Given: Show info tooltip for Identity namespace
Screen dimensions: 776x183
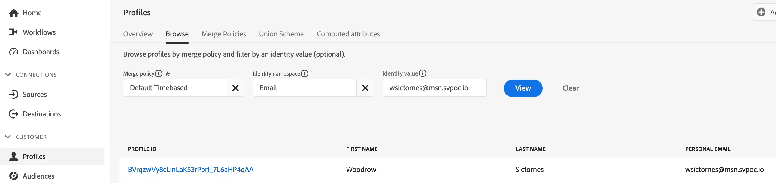Looking at the screenshot, I should (305, 74).
